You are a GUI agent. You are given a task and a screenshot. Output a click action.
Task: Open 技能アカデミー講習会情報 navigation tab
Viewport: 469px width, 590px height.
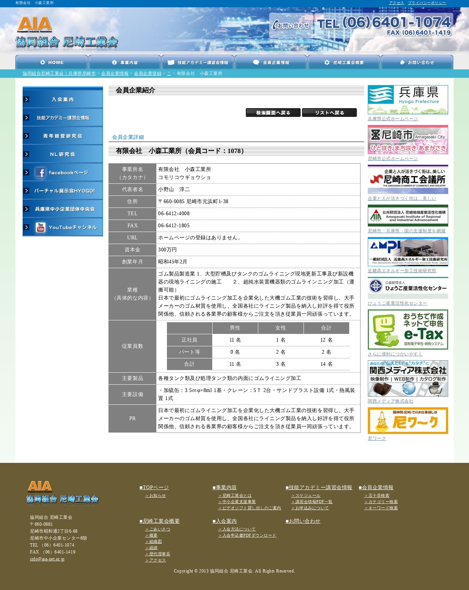coord(198,62)
